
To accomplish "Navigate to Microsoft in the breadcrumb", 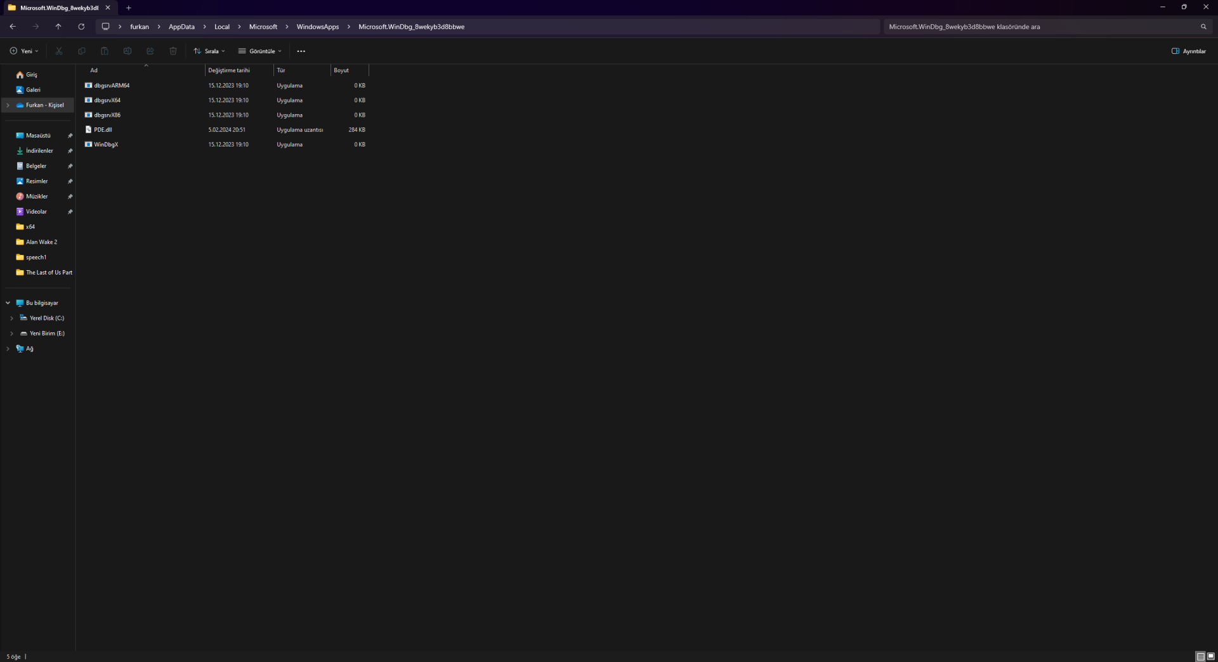I will [x=263, y=27].
